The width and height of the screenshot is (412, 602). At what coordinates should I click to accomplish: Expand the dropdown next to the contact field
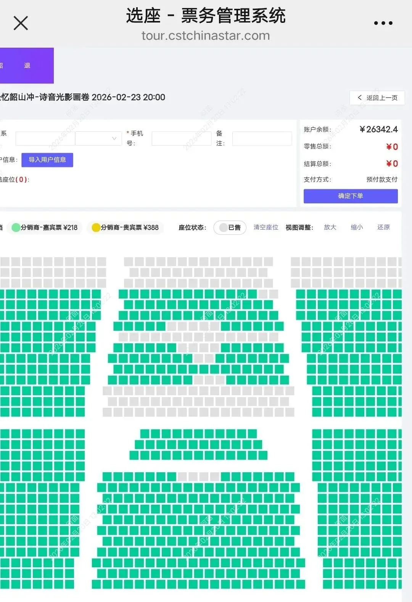98,138
